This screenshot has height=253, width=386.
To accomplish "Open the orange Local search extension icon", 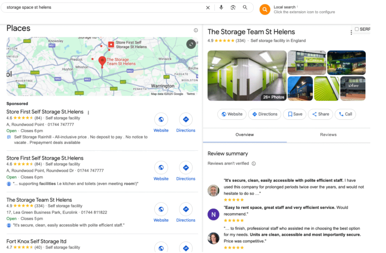I will [x=265, y=9].
